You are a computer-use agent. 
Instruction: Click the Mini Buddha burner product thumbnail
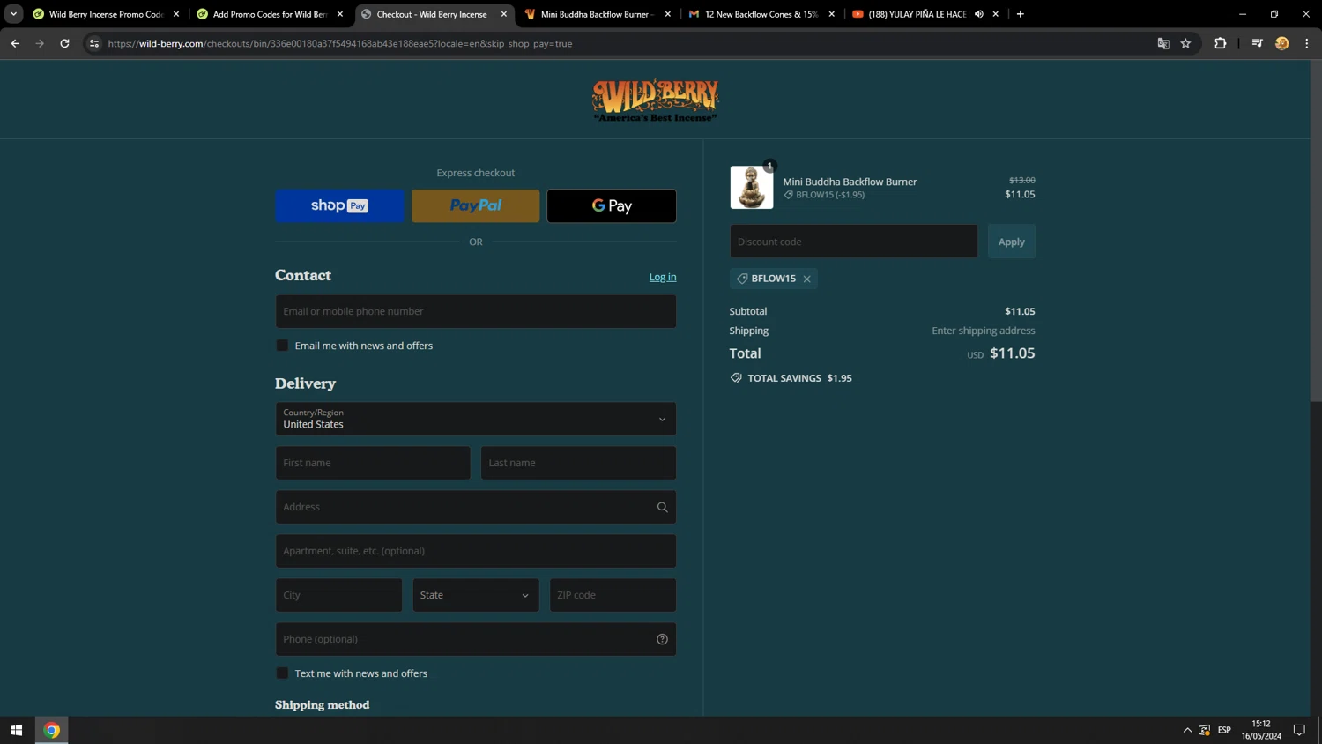pyautogui.click(x=752, y=187)
